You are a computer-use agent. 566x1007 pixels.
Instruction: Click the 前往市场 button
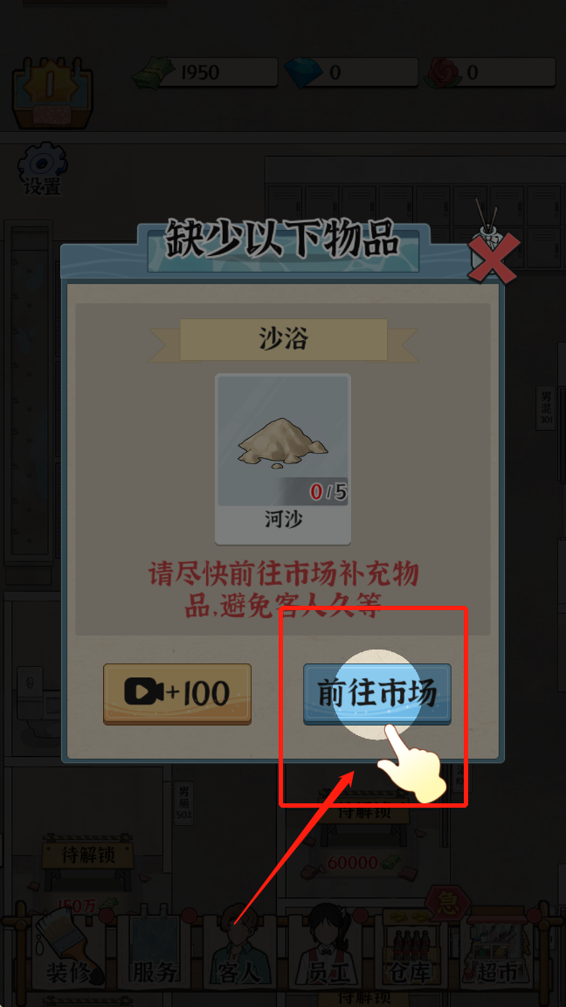coord(377,694)
